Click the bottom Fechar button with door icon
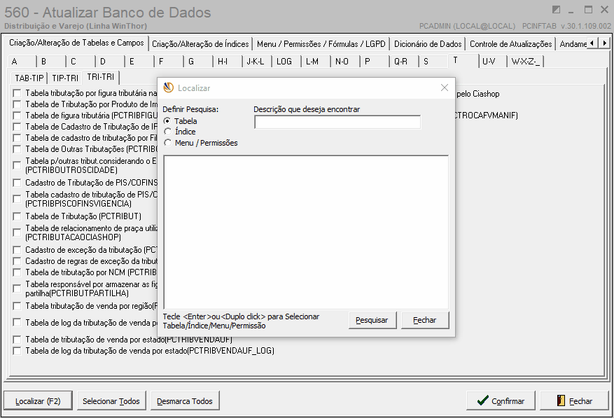This screenshot has width=614, height=418. click(x=574, y=401)
